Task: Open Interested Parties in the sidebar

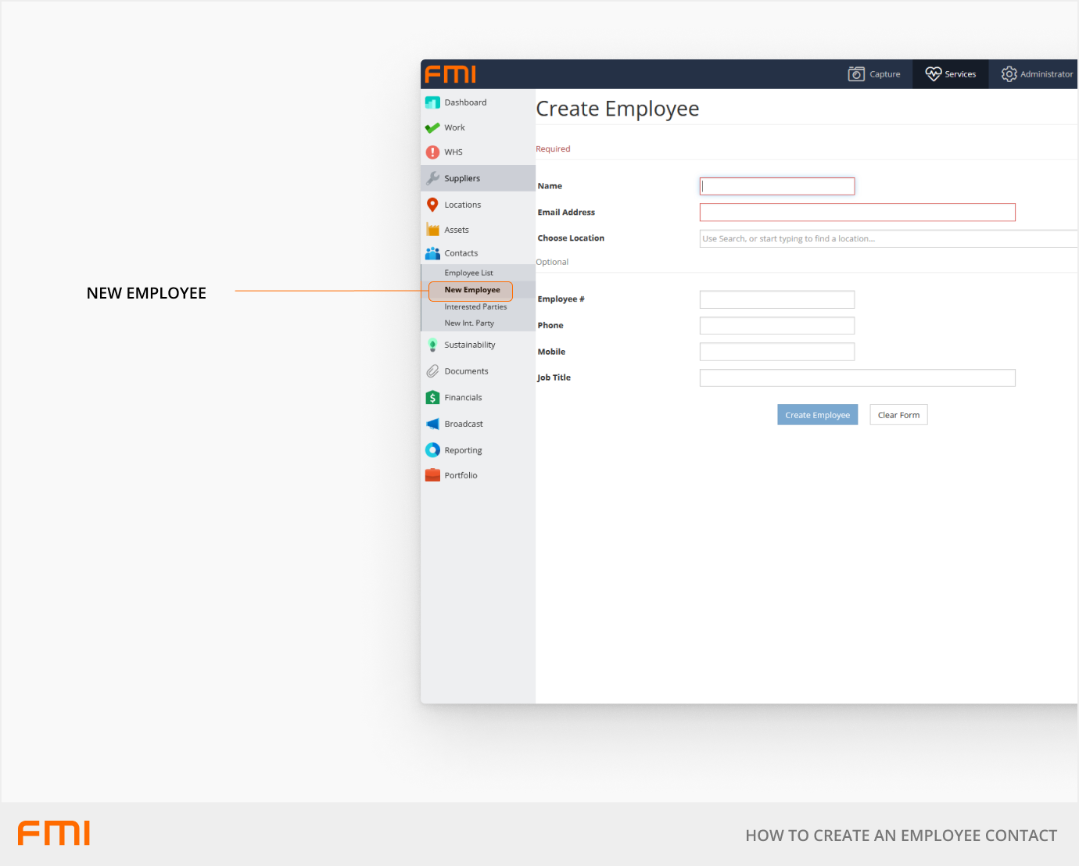Action: 475,307
